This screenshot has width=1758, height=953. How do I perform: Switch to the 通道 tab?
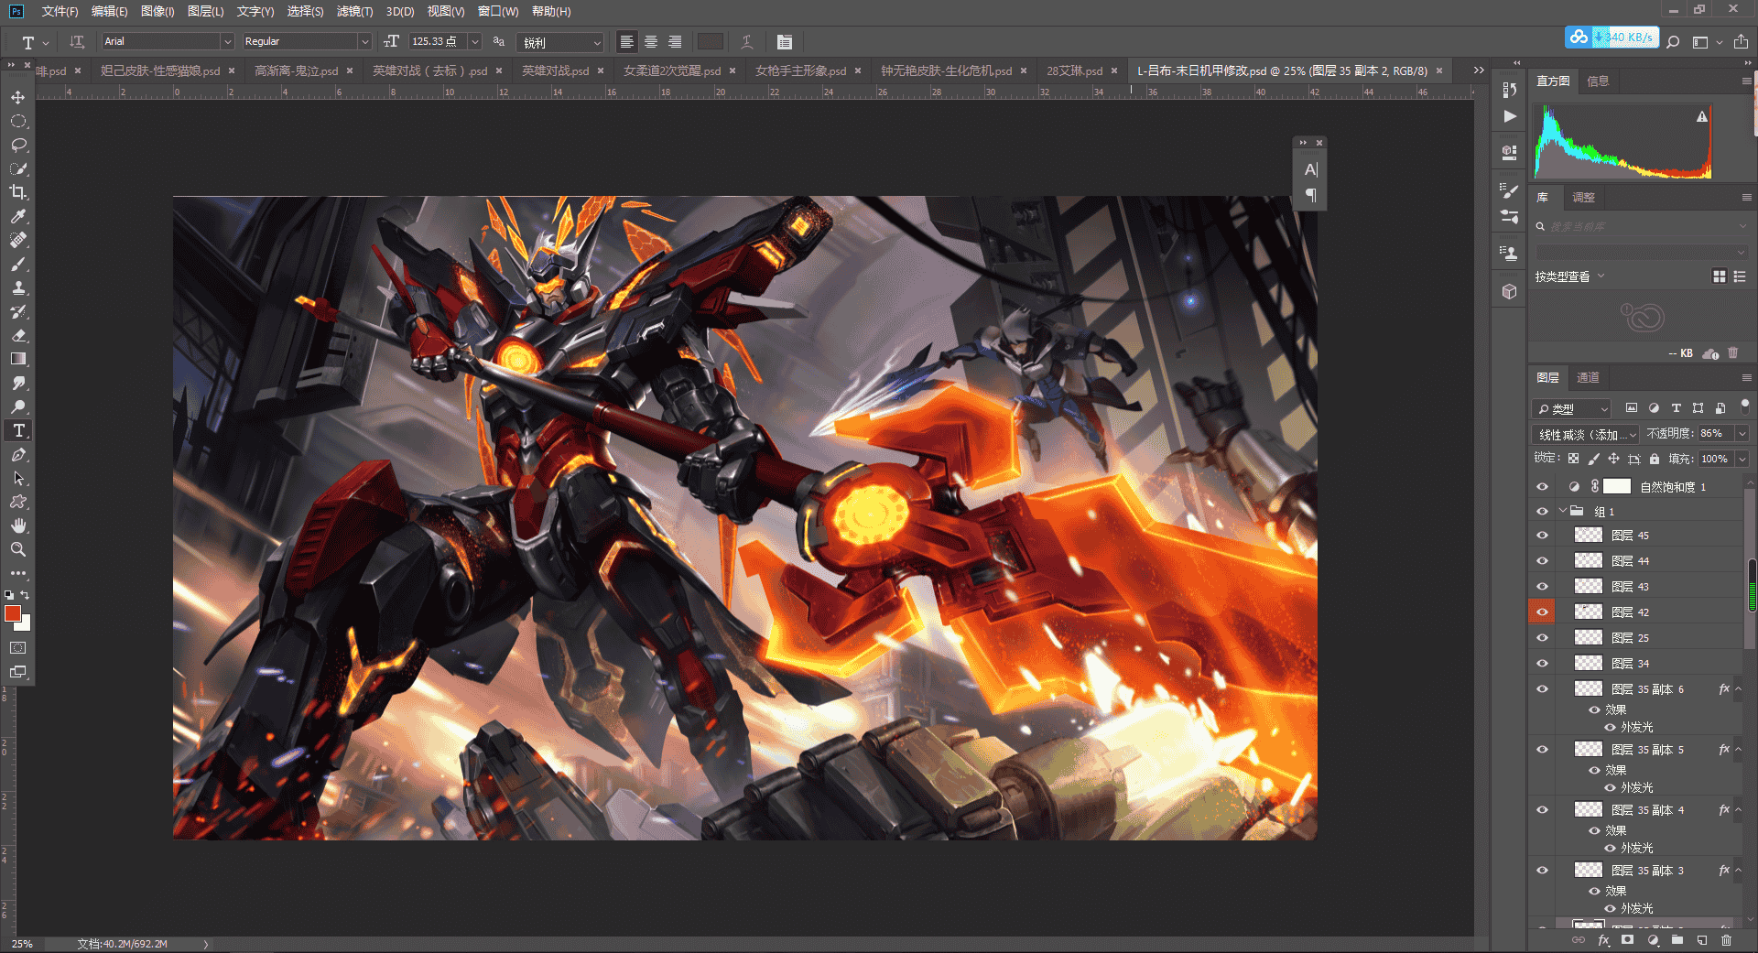(1588, 377)
